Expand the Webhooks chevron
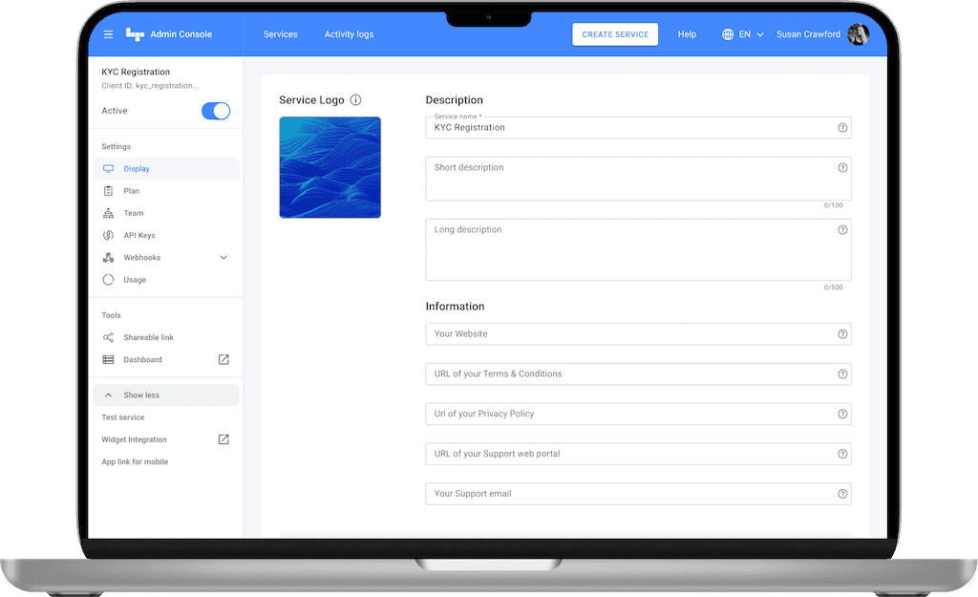Screen dimensions: 978x597 [223, 258]
